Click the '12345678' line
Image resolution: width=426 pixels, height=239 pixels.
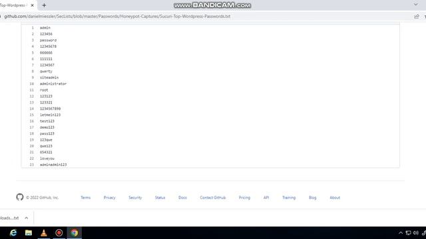point(48,46)
